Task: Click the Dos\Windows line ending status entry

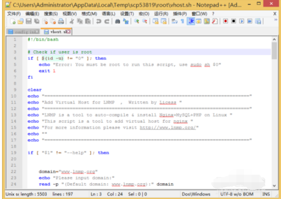Action: (x=196, y=194)
